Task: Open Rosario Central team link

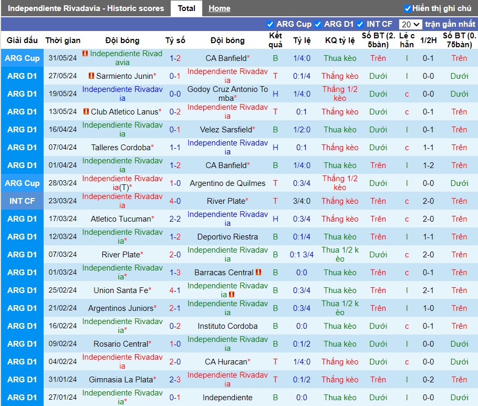Action: click(x=121, y=344)
